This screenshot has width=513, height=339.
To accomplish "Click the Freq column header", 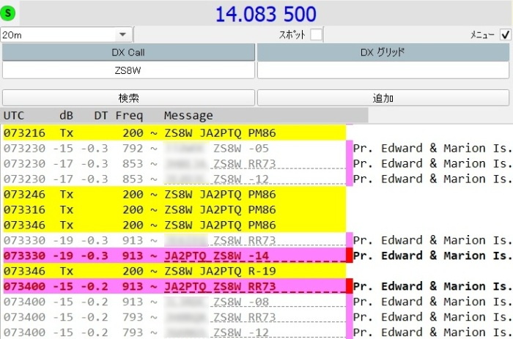I will (x=129, y=116).
